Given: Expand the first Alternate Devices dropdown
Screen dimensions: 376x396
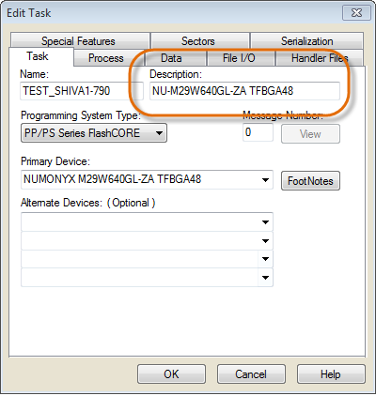Looking at the screenshot, I should point(265,222).
